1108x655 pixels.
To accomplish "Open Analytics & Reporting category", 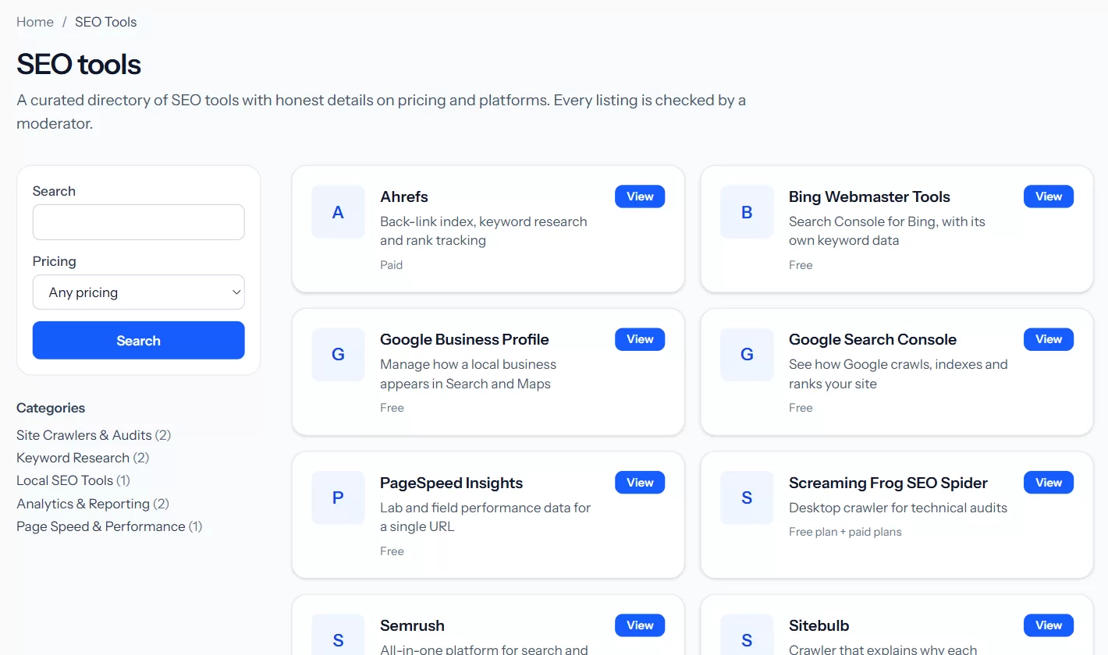I will tap(83, 504).
